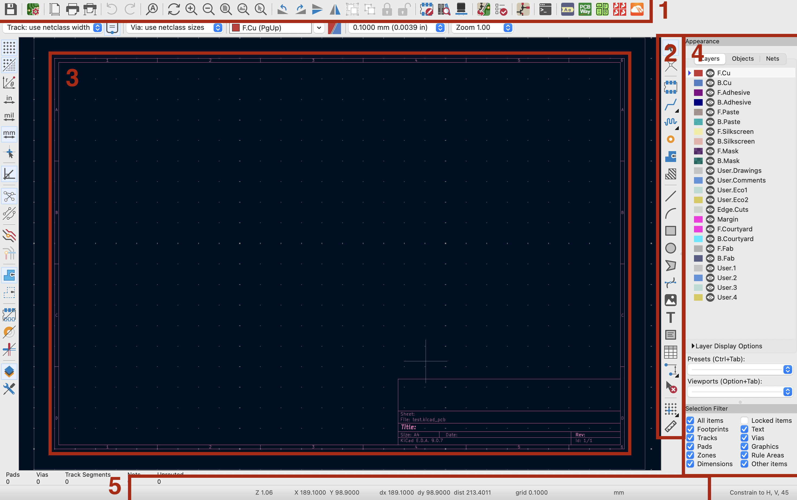
Task: Click the F.Silkscreen color swatch
Action: 698,132
